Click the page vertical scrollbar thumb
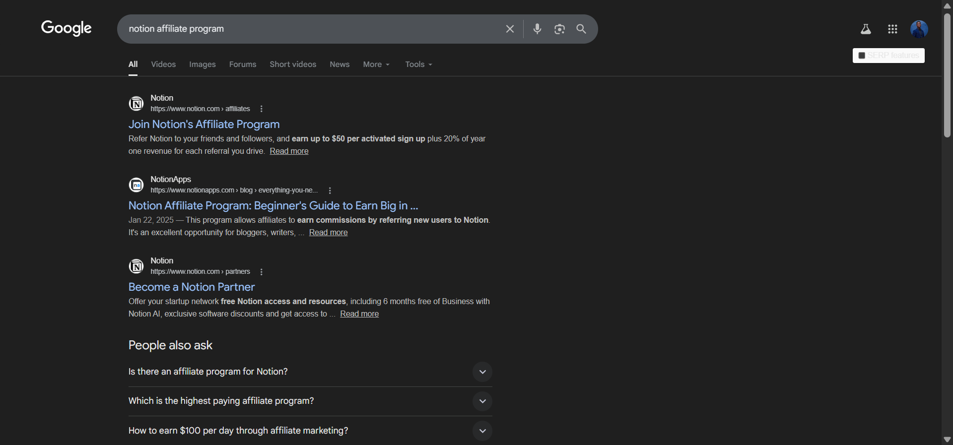953x445 pixels. tap(947, 74)
